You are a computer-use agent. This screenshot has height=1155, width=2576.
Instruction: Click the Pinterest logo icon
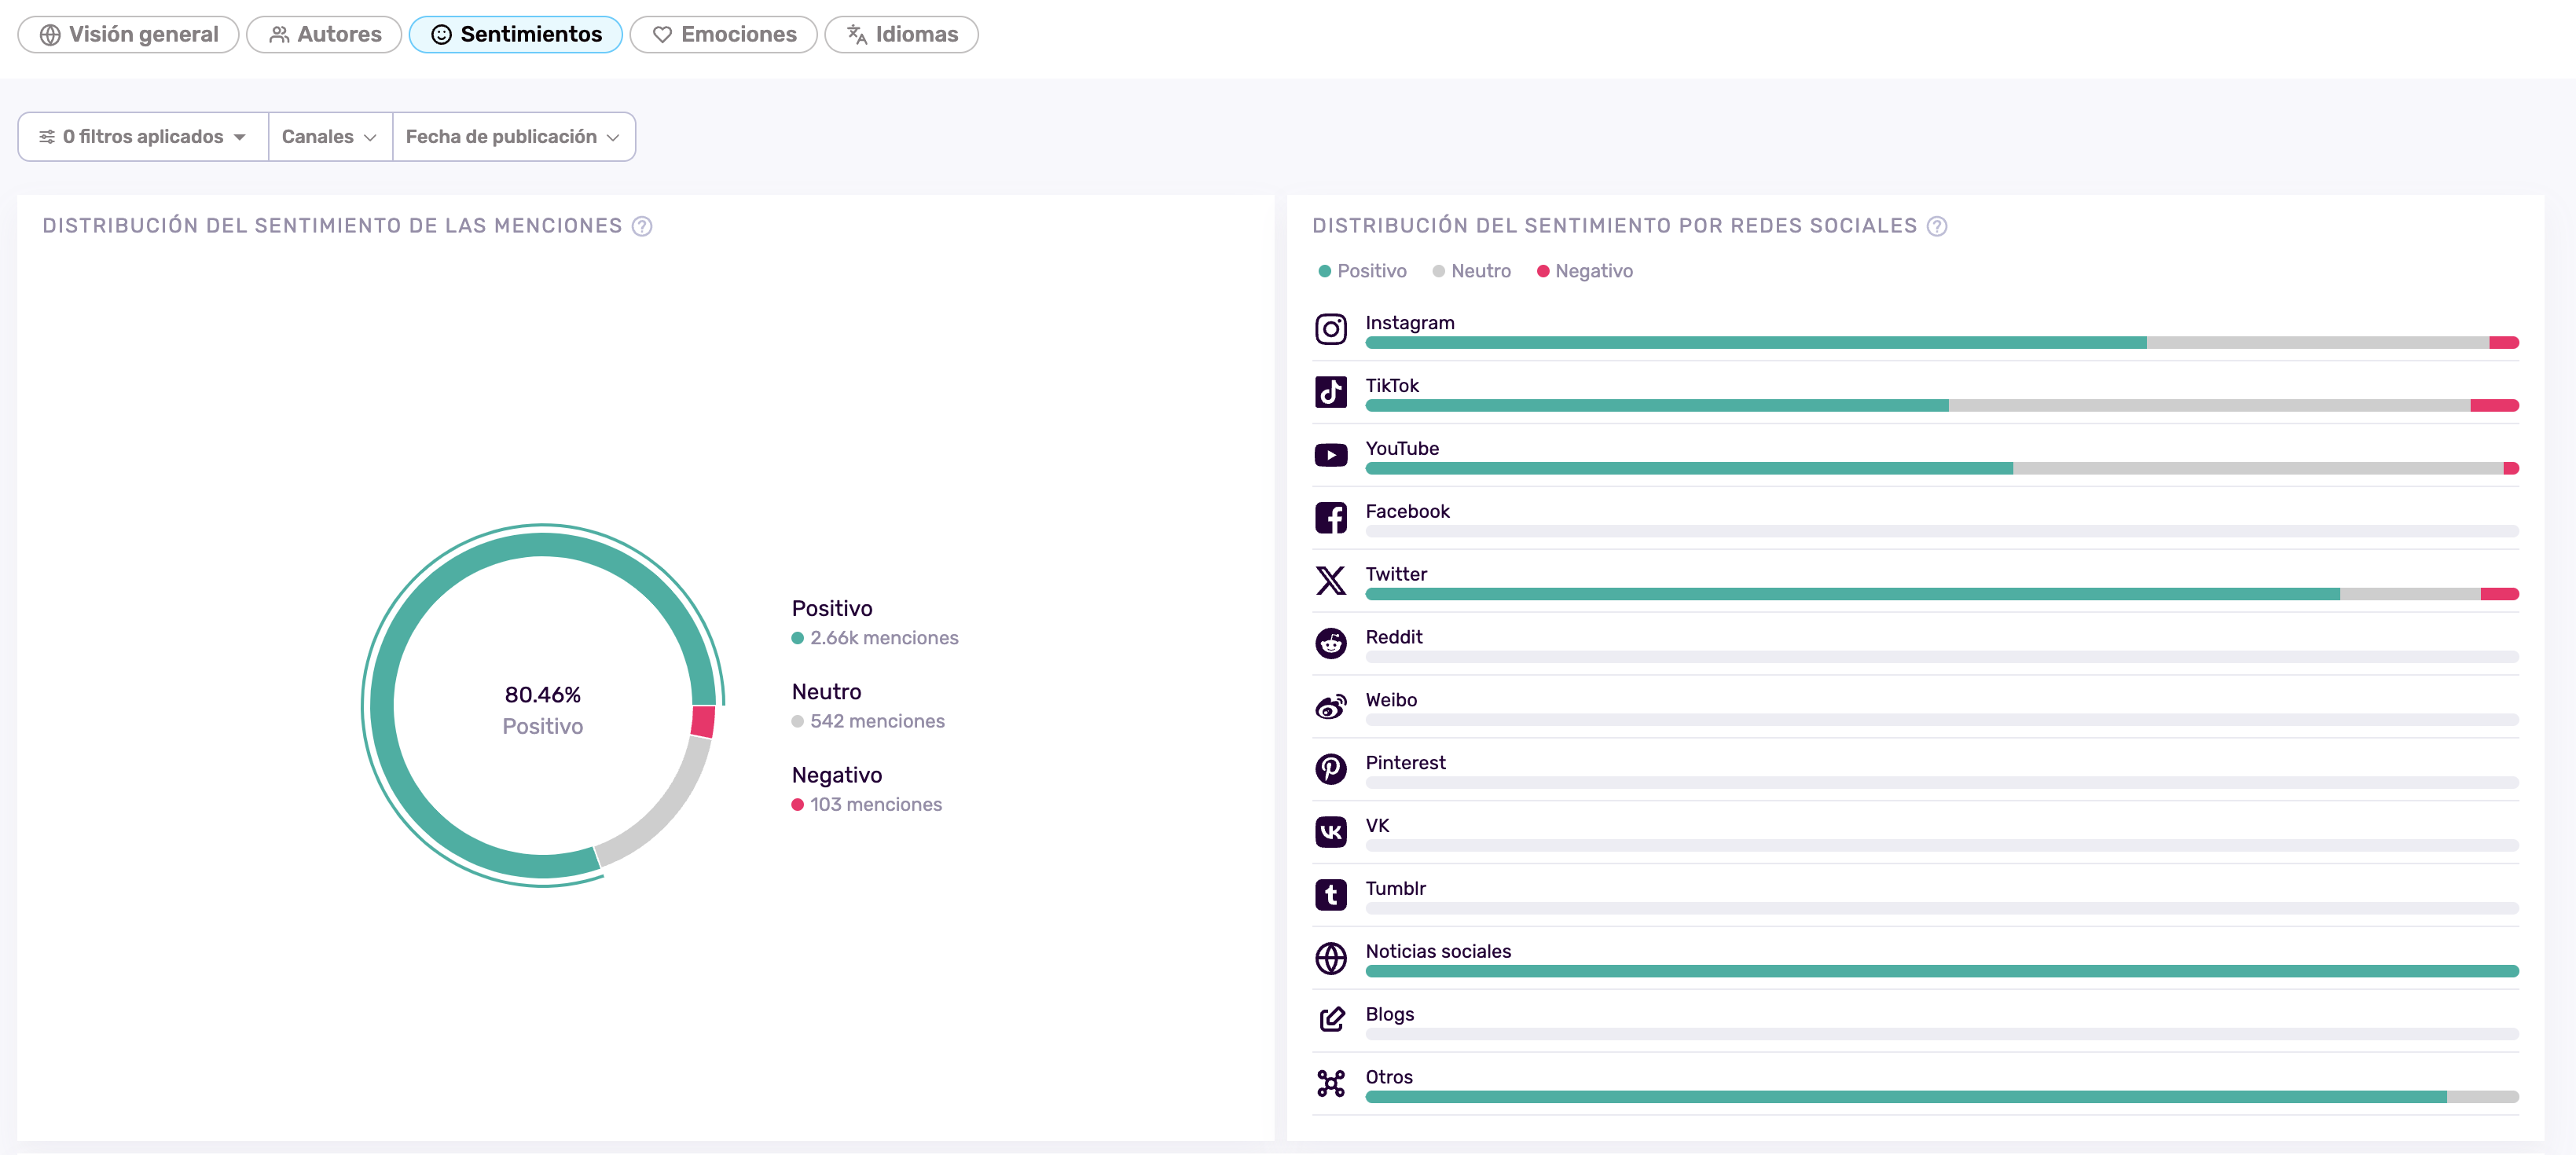tap(1330, 769)
